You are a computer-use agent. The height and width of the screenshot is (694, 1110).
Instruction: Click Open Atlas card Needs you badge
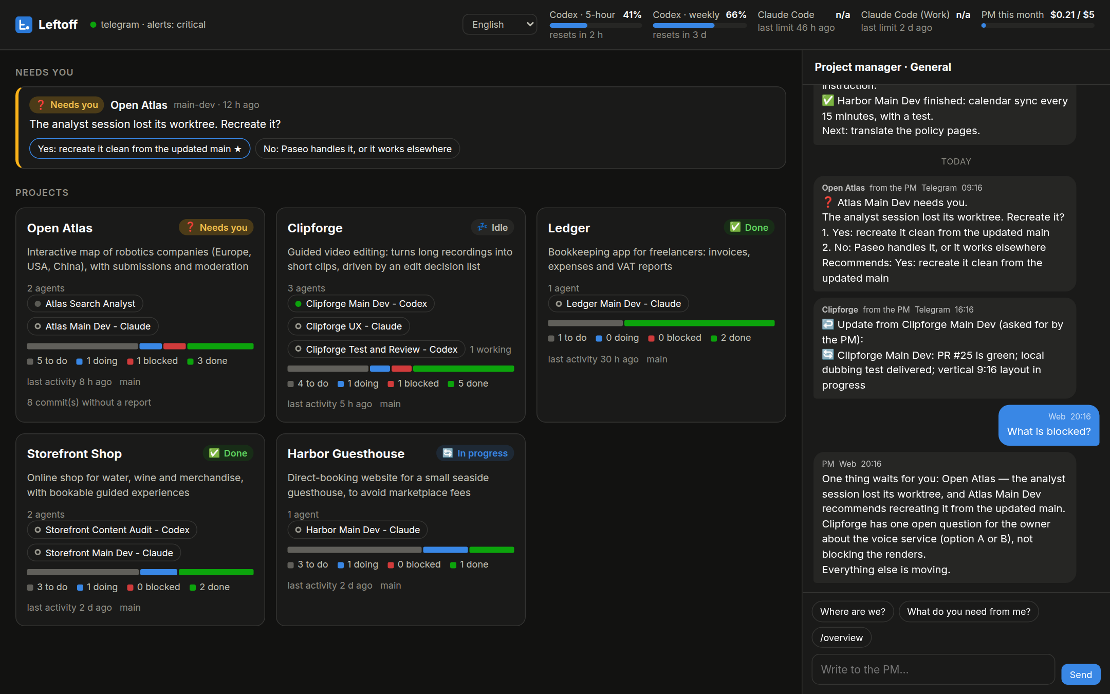click(216, 227)
